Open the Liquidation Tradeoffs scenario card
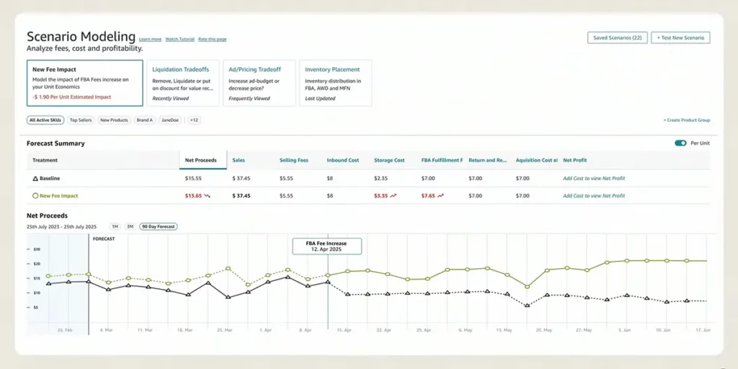Image resolution: width=738 pixels, height=369 pixels. click(x=183, y=83)
